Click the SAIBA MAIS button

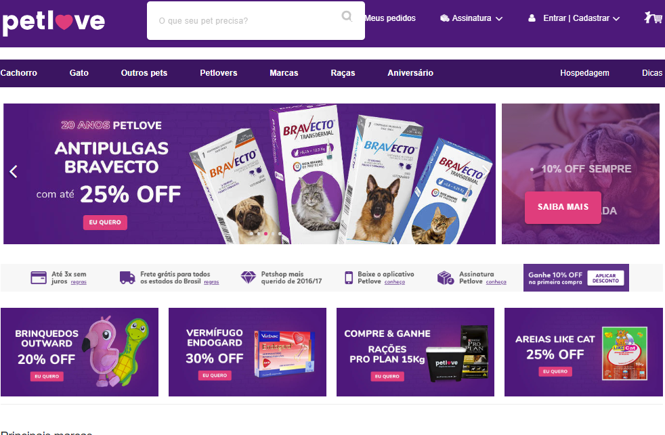[x=563, y=207]
